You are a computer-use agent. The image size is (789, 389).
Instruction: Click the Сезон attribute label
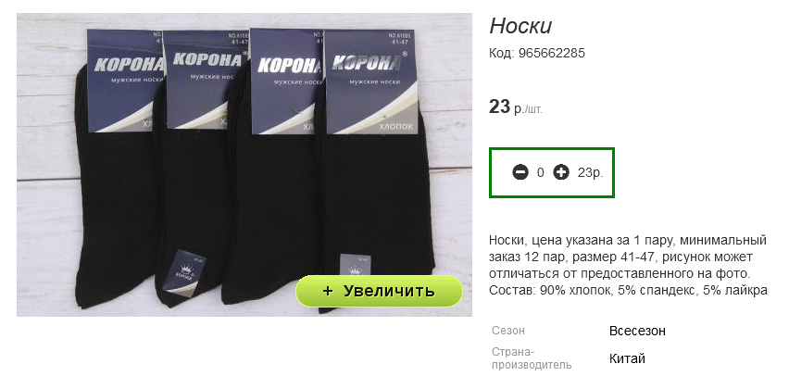coord(508,331)
